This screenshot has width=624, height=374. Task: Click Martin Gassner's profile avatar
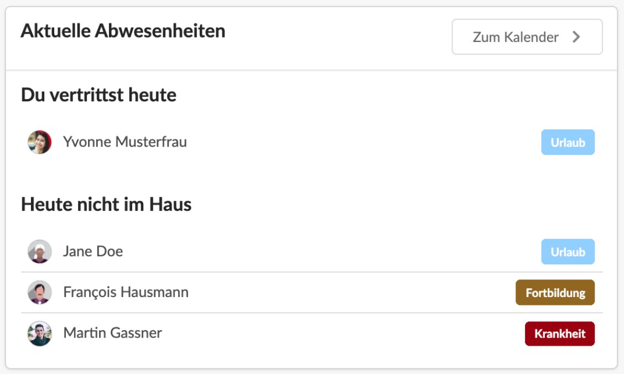[x=39, y=334]
